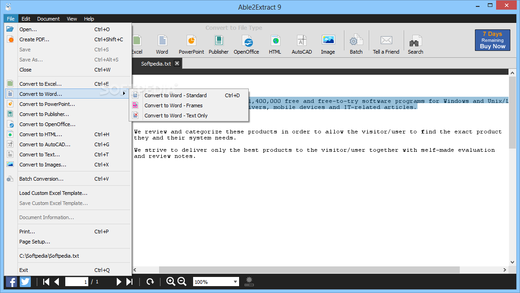Select Convert to Word - Text Only
The height and width of the screenshot is (293, 520).
[189, 116]
